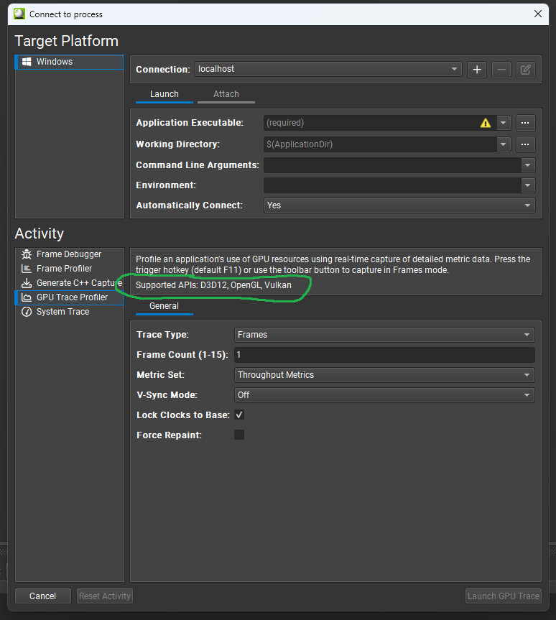Expand the Working Directory dropdown arrow
This screenshot has width=556, height=620.
click(x=504, y=144)
